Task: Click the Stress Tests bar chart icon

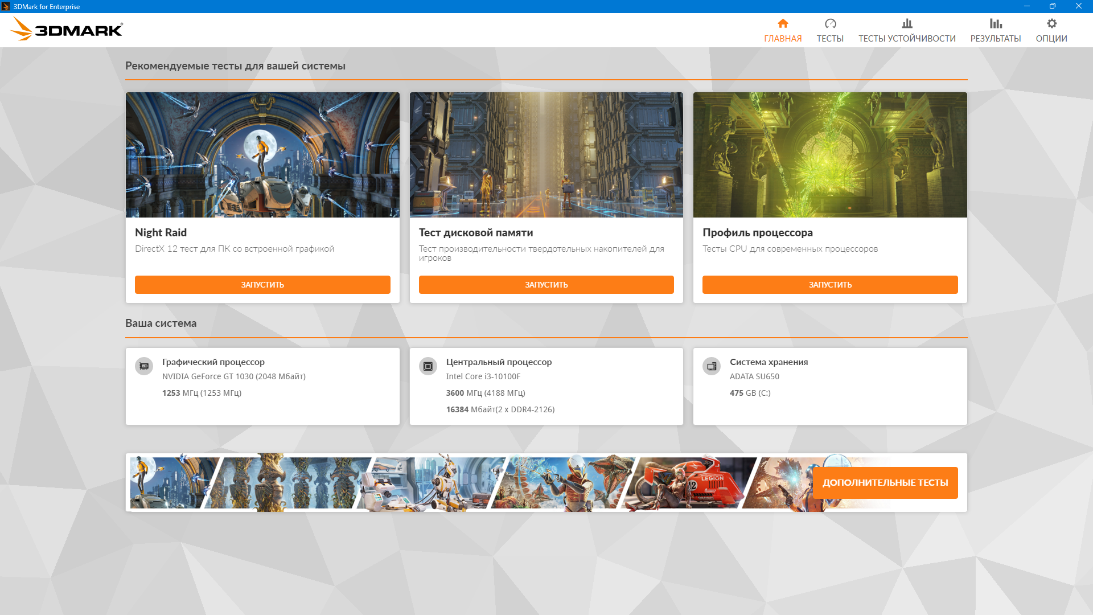Action: [x=907, y=23]
